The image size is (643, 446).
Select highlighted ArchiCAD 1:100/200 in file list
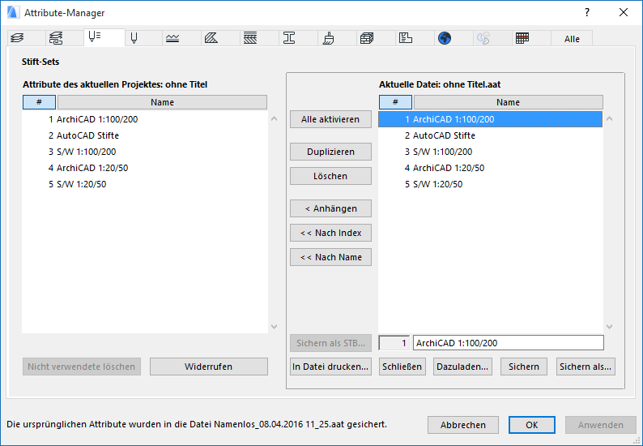pyautogui.click(x=490, y=119)
